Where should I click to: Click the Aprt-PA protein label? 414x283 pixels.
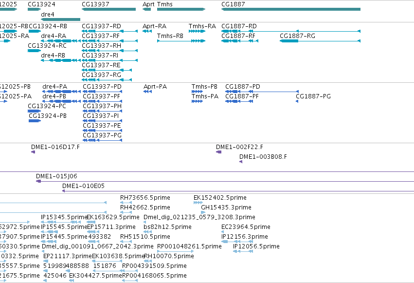click(x=155, y=87)
